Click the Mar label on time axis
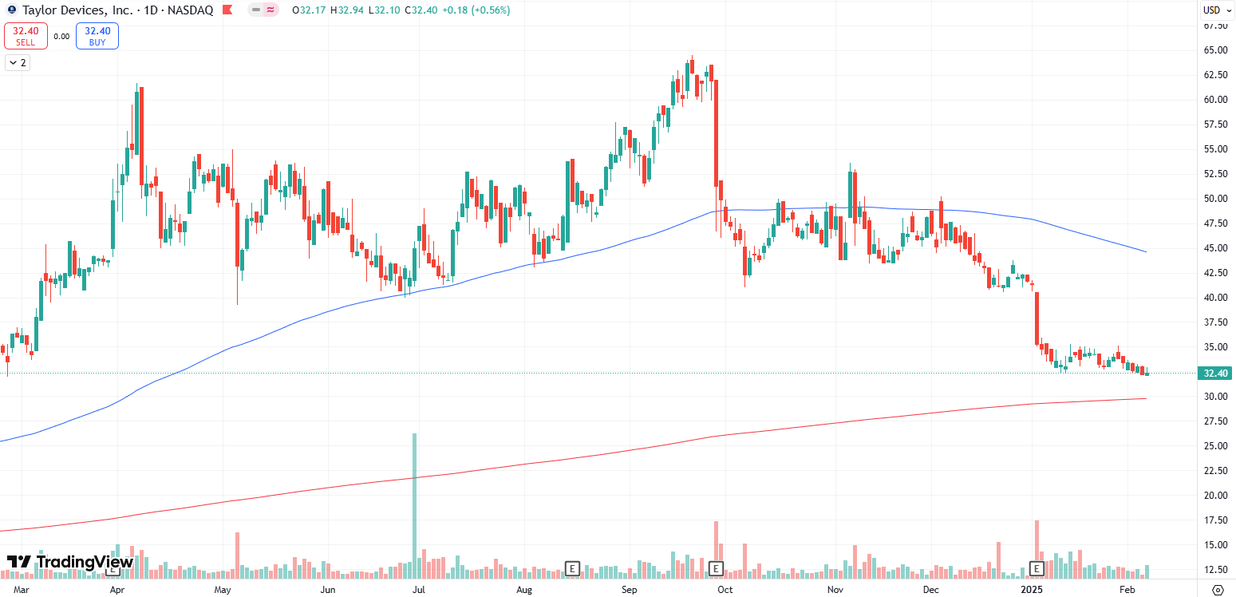The image size is (1236, 597). click(22, 590)
